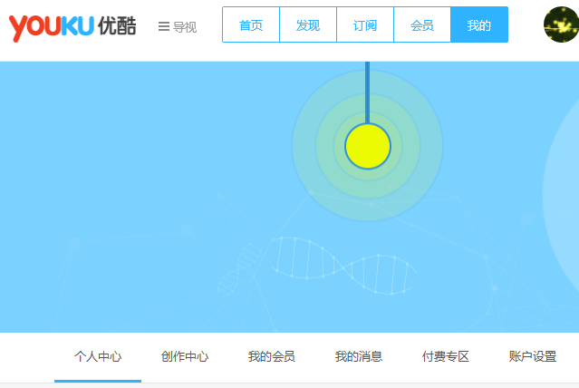Open the 会员 tab
This screenshot has height=388, width=579.
point(422,24)
